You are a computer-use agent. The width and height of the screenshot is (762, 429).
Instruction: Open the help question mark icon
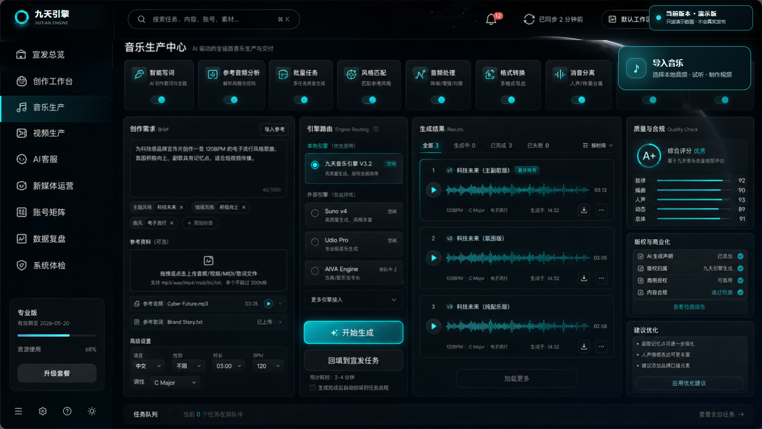click(x=67, y=411)
